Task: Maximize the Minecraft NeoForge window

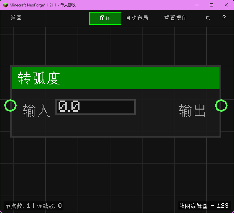Action: 211,5
